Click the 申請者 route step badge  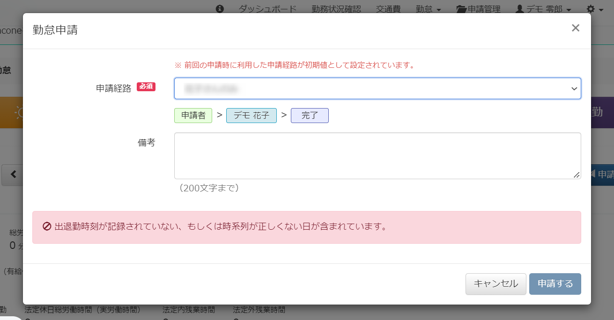coord(193,116)
